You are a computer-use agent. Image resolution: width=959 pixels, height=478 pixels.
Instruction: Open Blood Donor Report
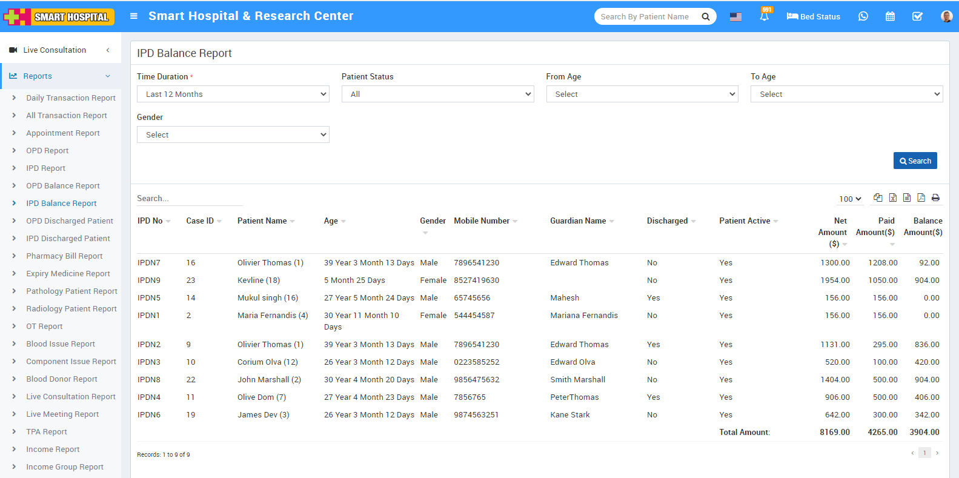click(x=62, y=379)
